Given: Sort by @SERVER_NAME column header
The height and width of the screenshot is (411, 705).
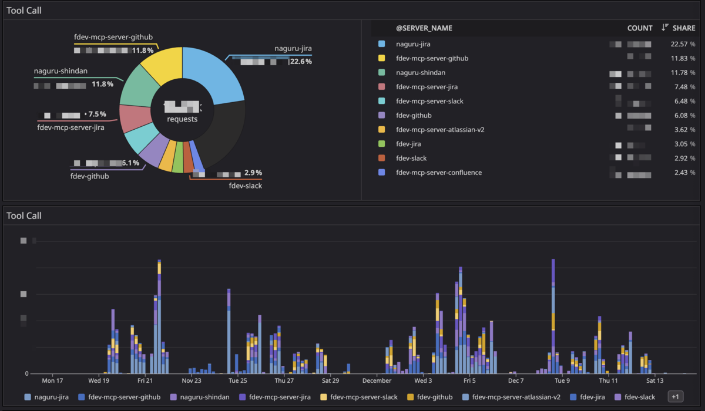Looking at the screenshot, I should (x=424, y=28).
